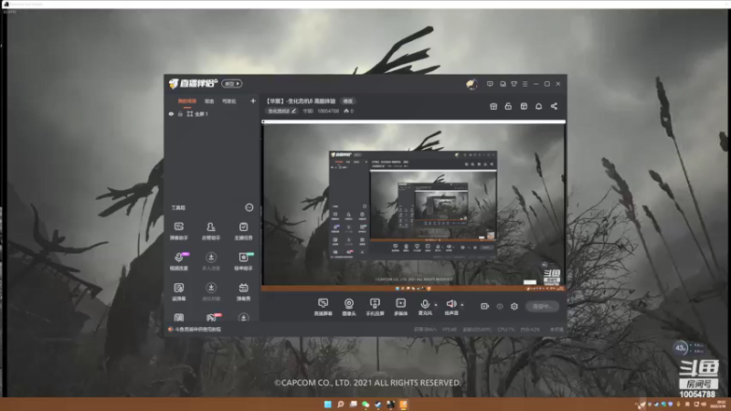The image size is (731, 411).
Task: Open the shop icon left of the bell
Action: 524,106
